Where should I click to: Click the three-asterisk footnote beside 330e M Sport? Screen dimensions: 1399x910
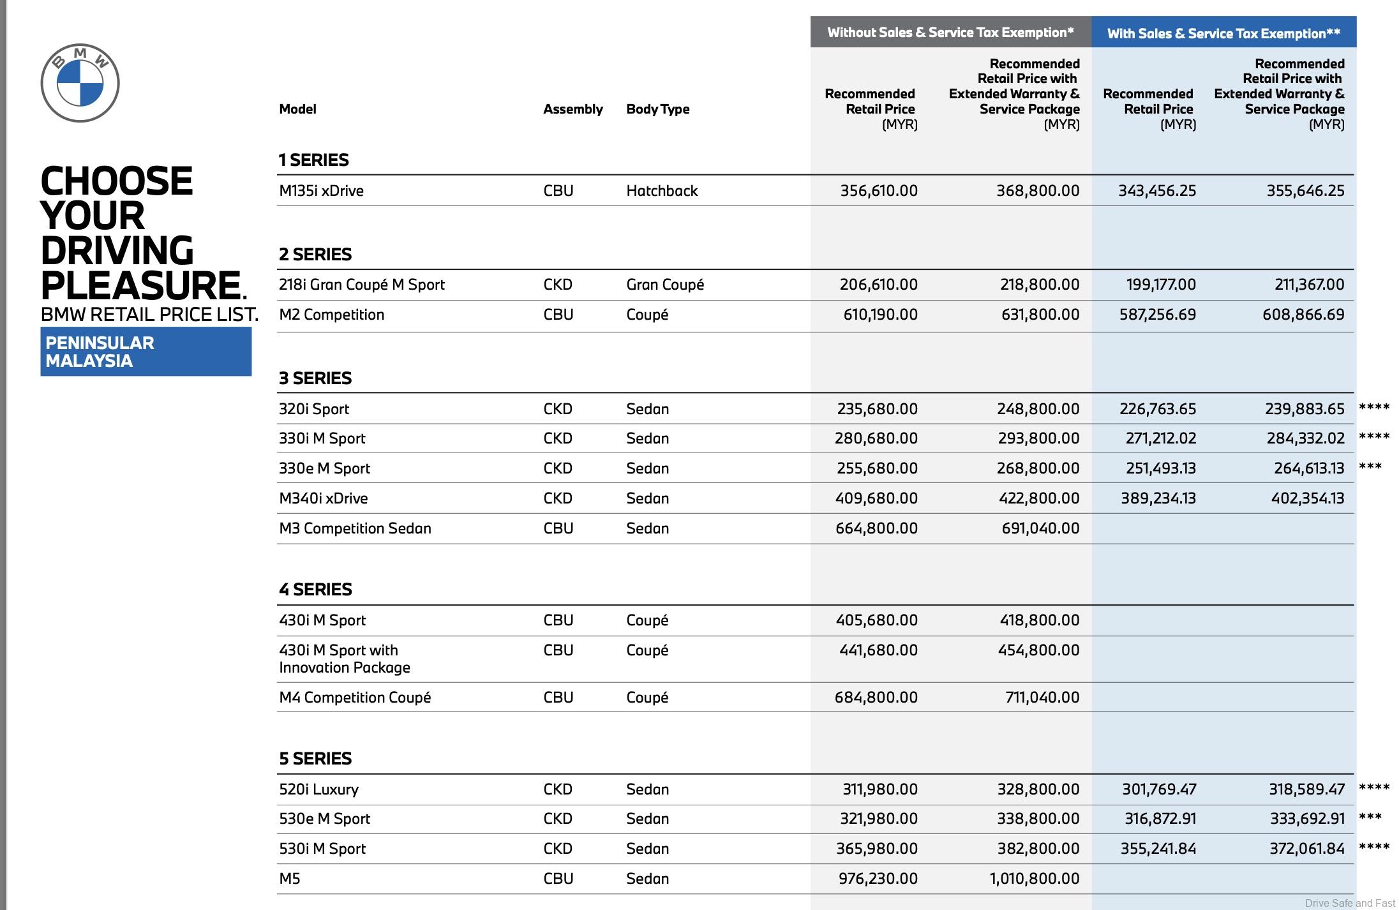pyautogui.click(x=1370, y=467)
